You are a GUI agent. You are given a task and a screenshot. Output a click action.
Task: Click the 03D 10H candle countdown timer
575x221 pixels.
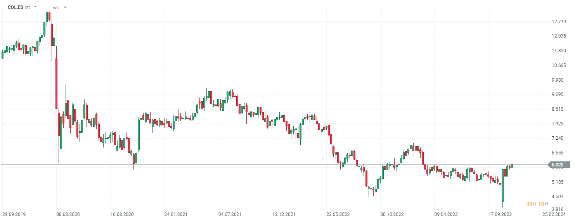point(537,204)
